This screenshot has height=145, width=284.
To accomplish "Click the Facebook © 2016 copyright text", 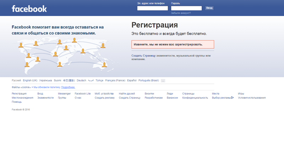I will click(21, 110).
